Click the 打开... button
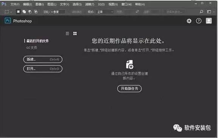The image size is (218, 138). [x=43, y=69]
